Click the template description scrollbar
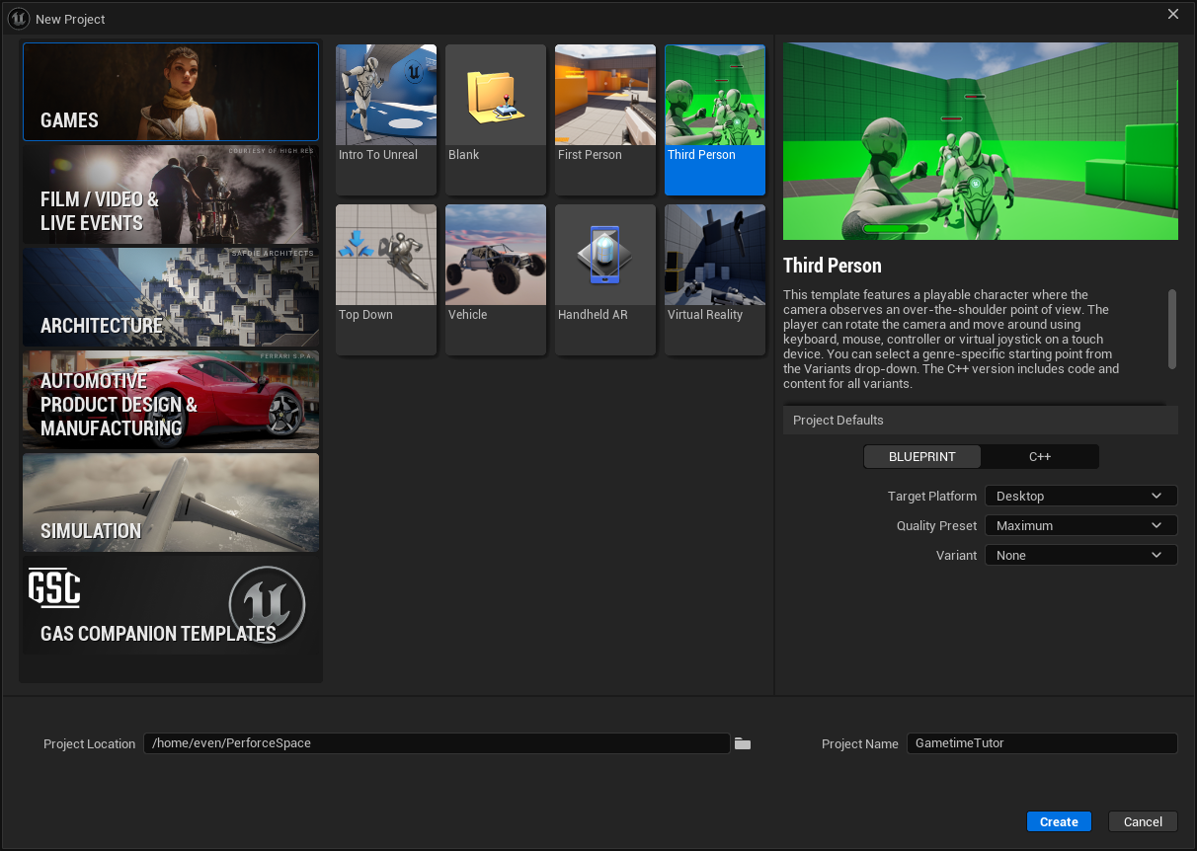Image resolution: width=1197 pixels, height=851 pixels. 1172,329
